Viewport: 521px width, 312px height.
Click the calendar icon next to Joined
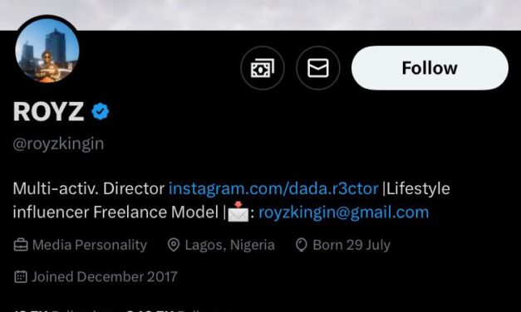click(x=21, y=276)
